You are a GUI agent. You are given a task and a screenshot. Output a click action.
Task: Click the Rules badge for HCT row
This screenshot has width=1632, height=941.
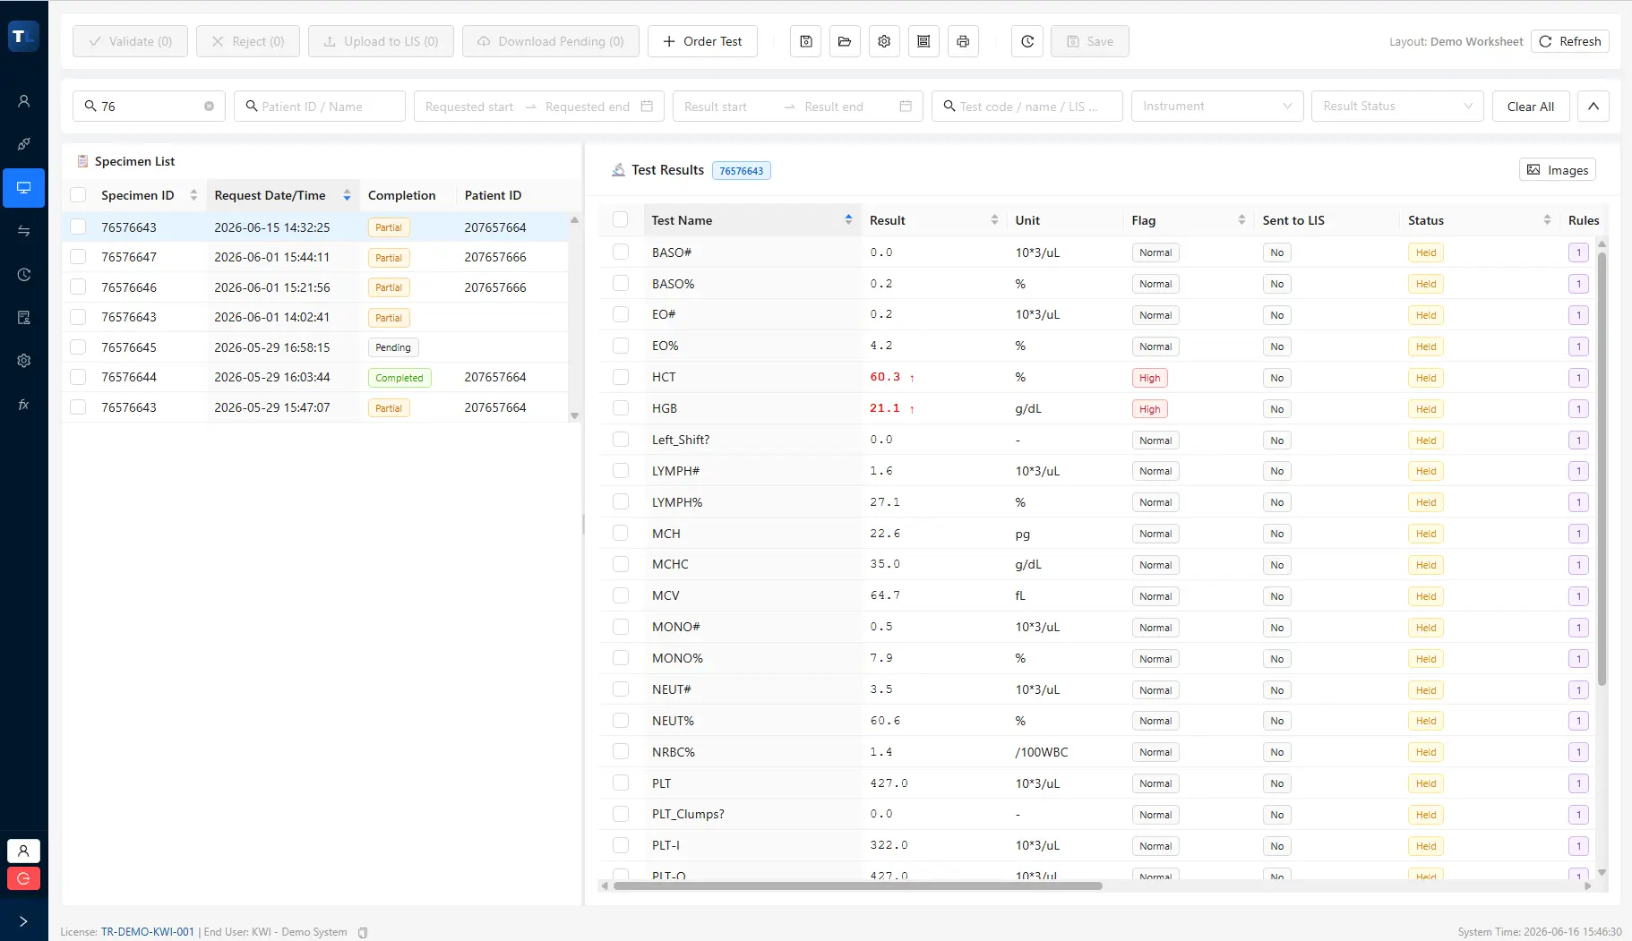pos(1578,378)
